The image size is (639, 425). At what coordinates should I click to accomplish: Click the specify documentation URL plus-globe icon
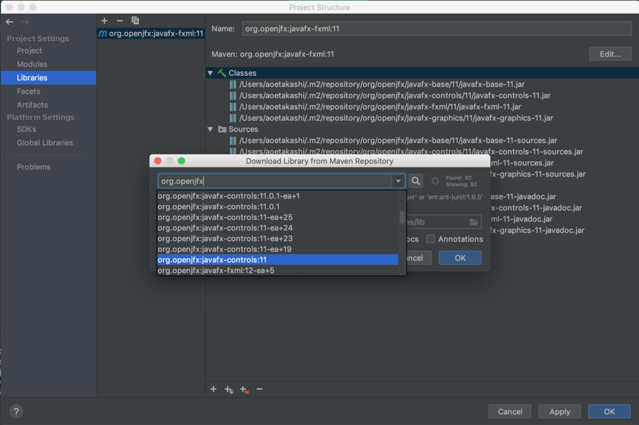[x=228, y=389]
